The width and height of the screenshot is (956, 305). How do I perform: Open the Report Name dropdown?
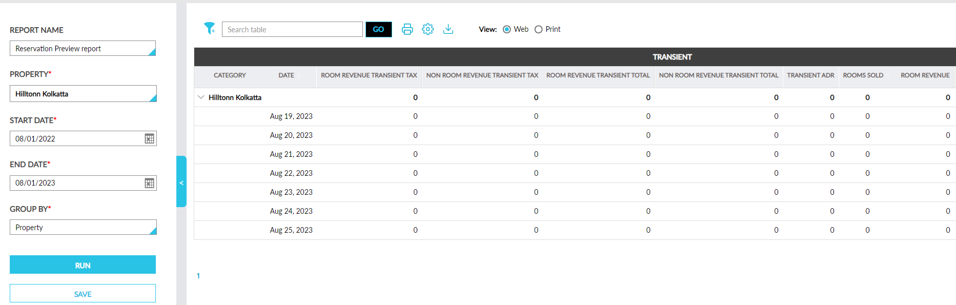click(83, 49)
